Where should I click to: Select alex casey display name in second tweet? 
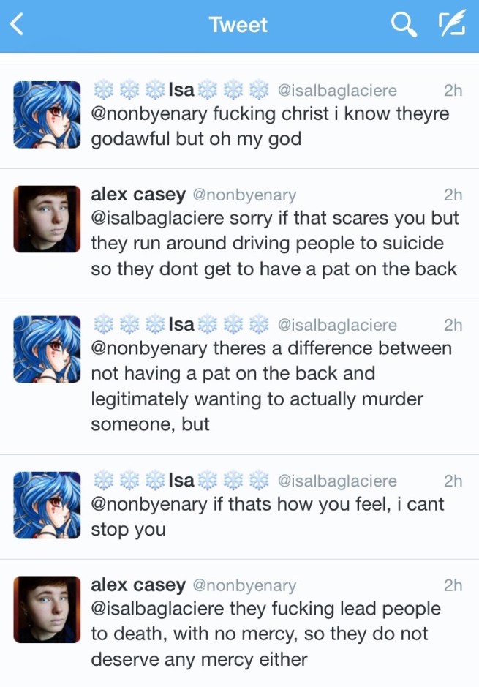point(138,195)
